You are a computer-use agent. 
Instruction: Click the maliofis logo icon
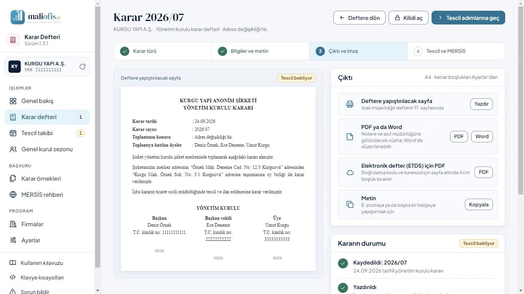pos(18,17)
